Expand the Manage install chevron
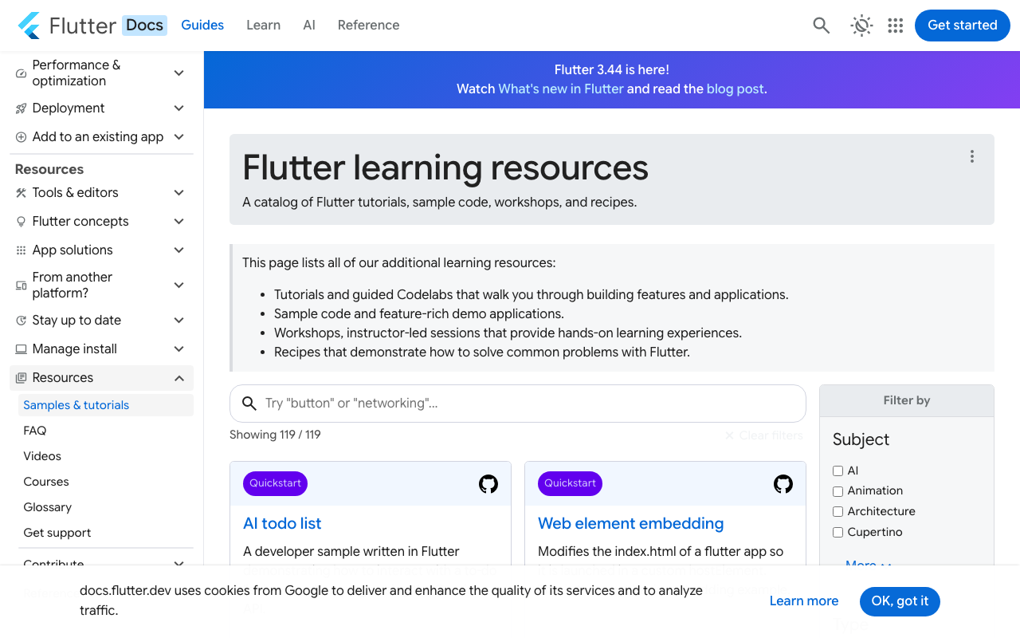Screen dimensions: 1020x638 (179, 349)
